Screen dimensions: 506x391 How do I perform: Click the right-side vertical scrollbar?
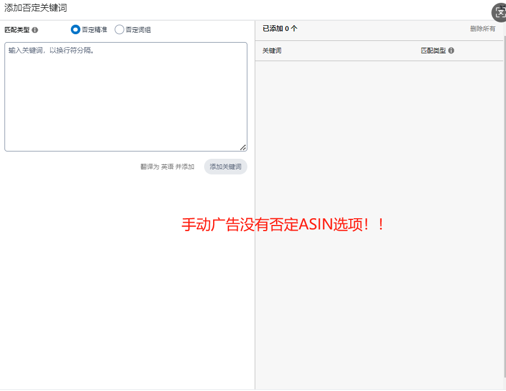tap(504, 206)
